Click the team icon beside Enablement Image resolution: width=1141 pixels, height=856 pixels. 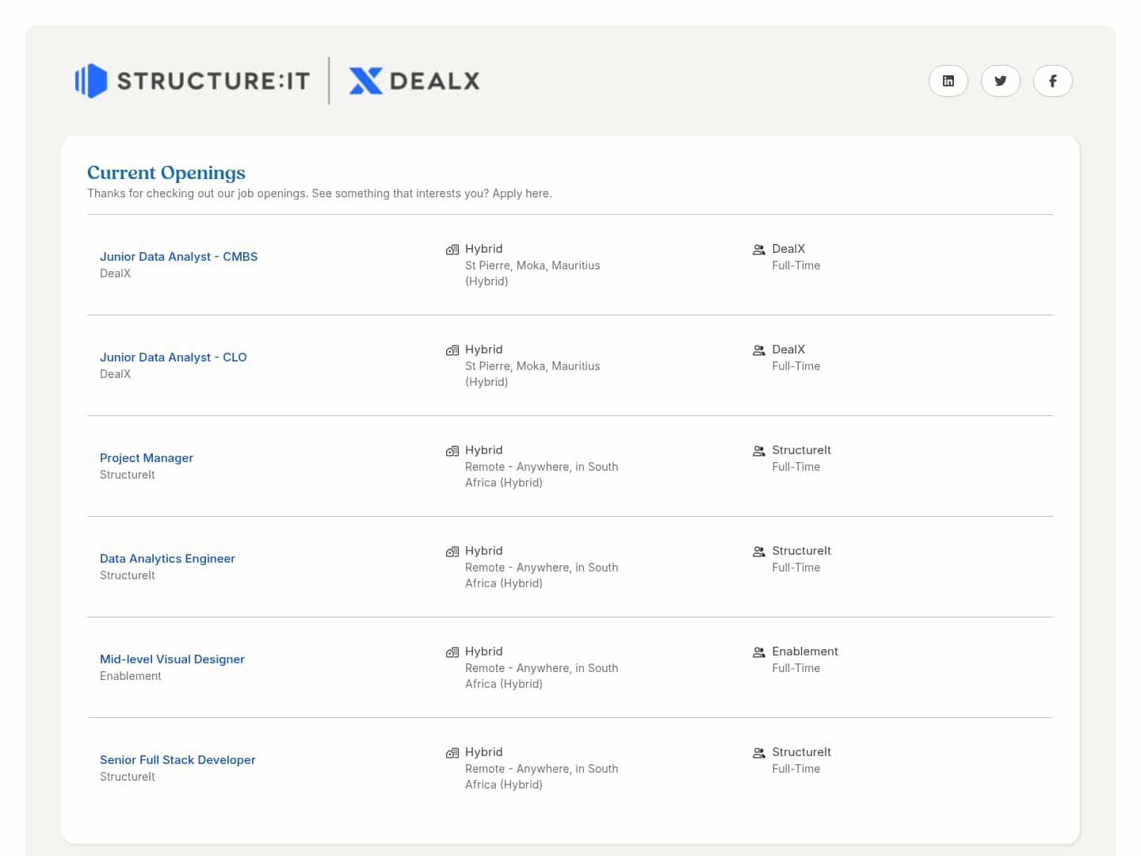759,652
